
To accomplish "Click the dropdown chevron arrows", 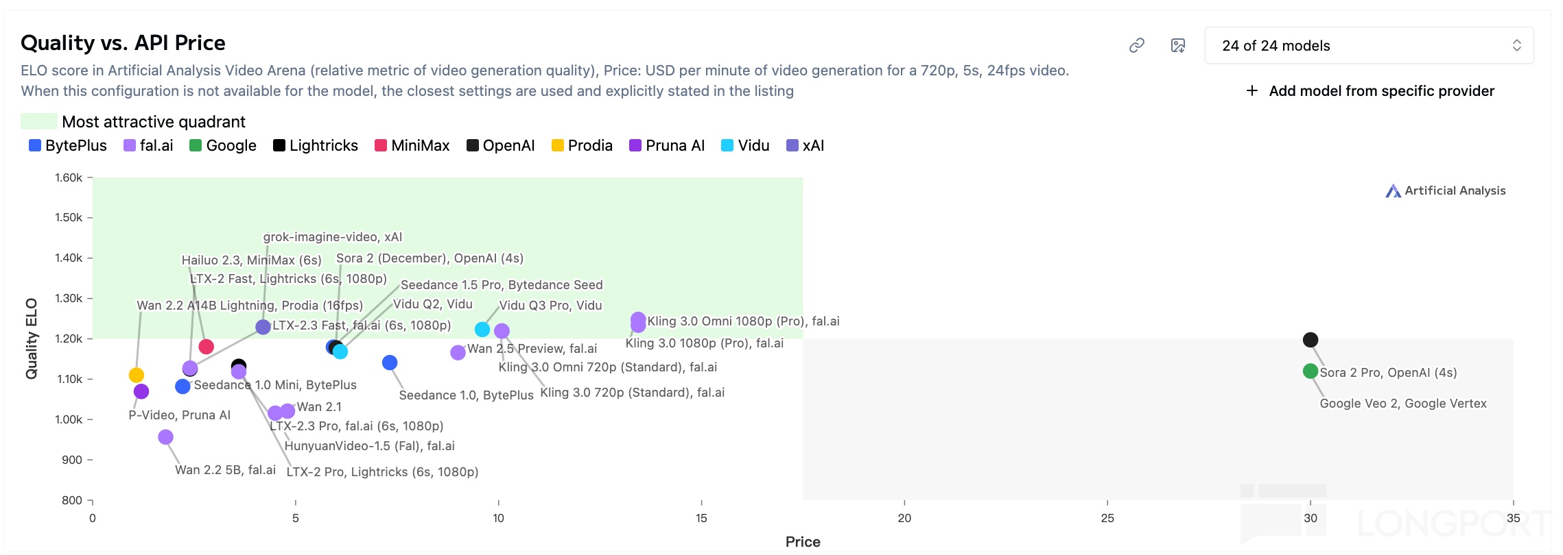I will coord(1517,45).
